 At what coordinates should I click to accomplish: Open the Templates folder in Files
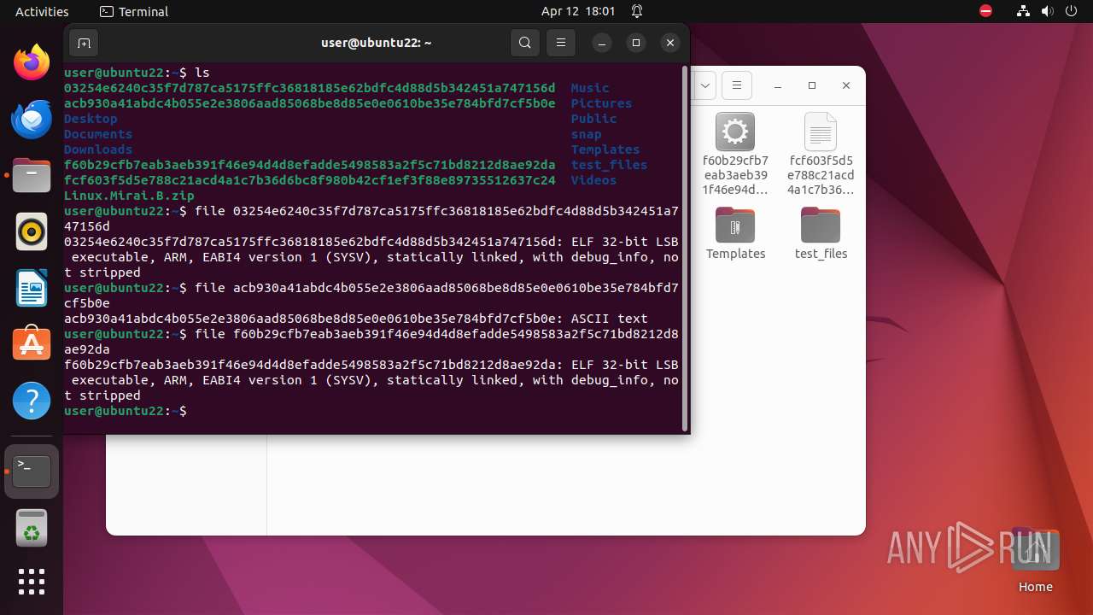point(735,233)
